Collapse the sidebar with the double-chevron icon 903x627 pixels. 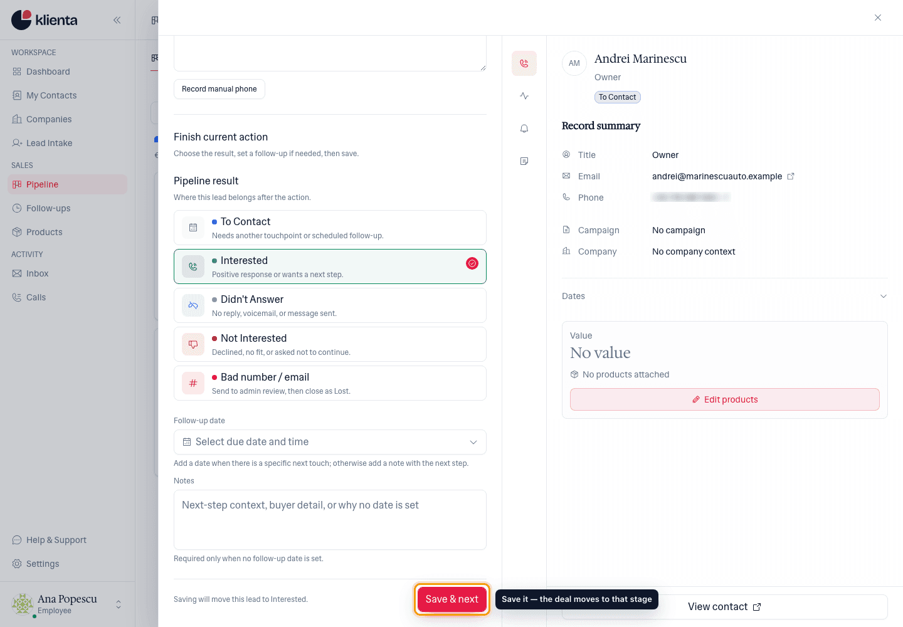[x=117, y=20]
